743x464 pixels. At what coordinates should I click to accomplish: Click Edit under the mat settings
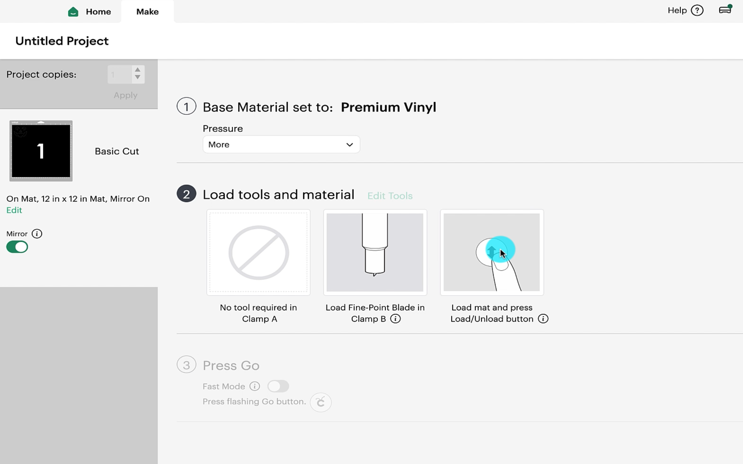point(14,210)
